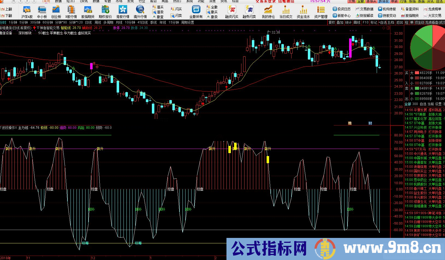Click the 龙虎榜单 link

[432, 9]
